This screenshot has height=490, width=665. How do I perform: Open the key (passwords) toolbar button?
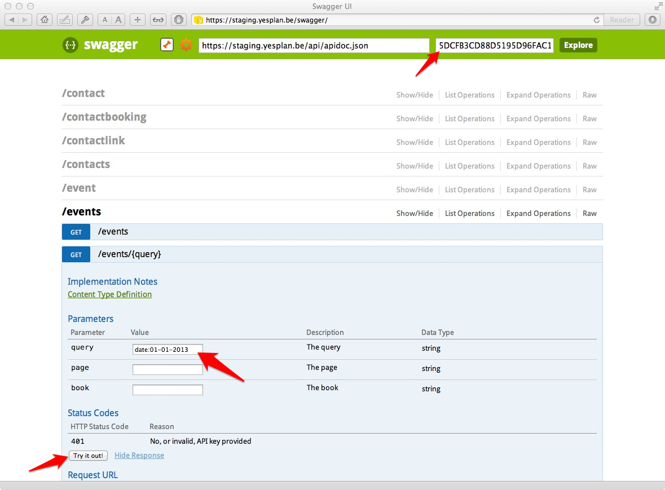[84, 20]
